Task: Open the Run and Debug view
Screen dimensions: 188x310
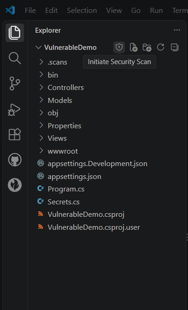Action: (14, 109)
